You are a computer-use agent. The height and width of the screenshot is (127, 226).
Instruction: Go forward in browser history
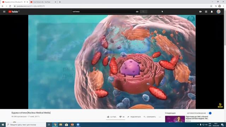click(6, 6)
